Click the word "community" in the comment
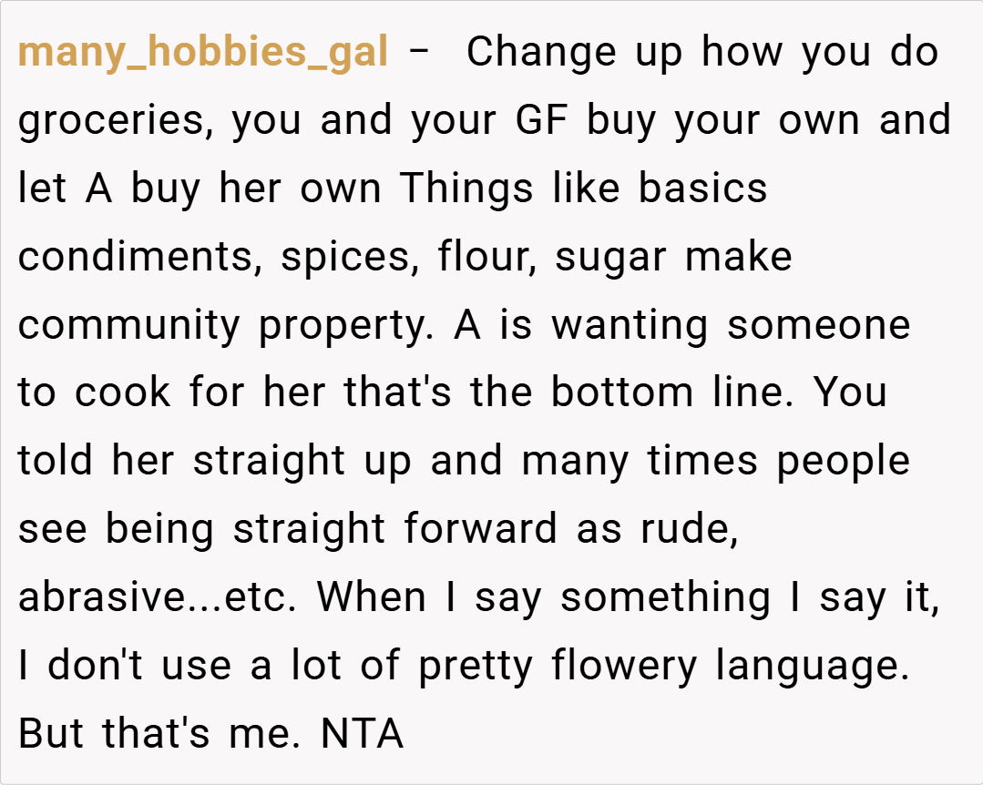 coord(128,326)
